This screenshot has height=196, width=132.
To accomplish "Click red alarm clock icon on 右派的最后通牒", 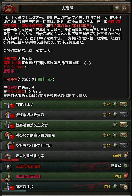I will click(x=126, y=175).
